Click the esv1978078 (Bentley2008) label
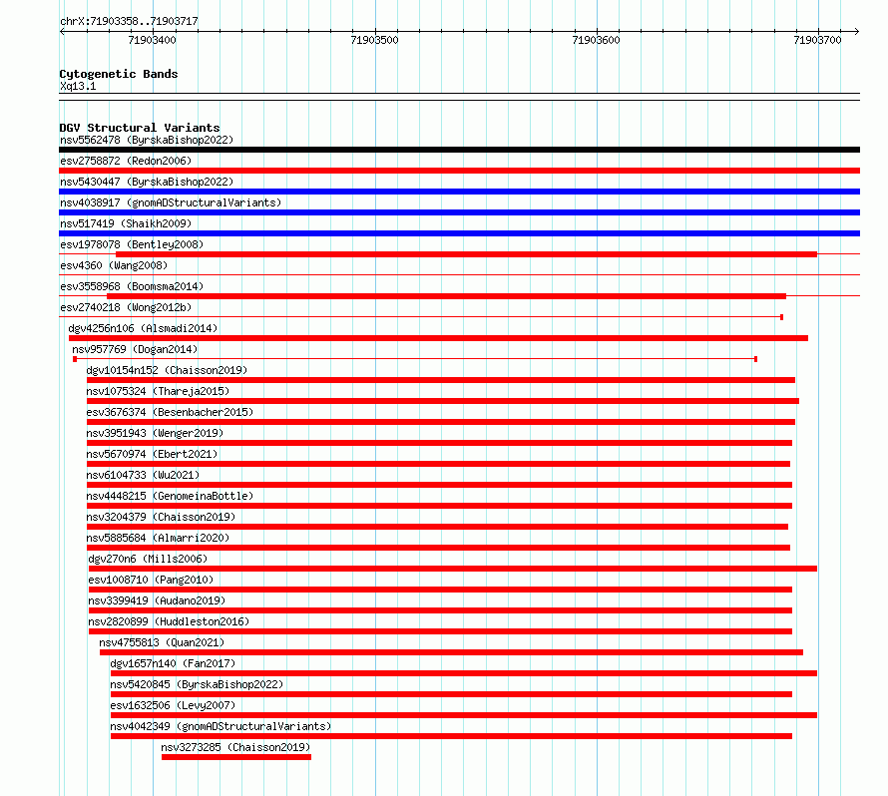 (x=132, y=244)
